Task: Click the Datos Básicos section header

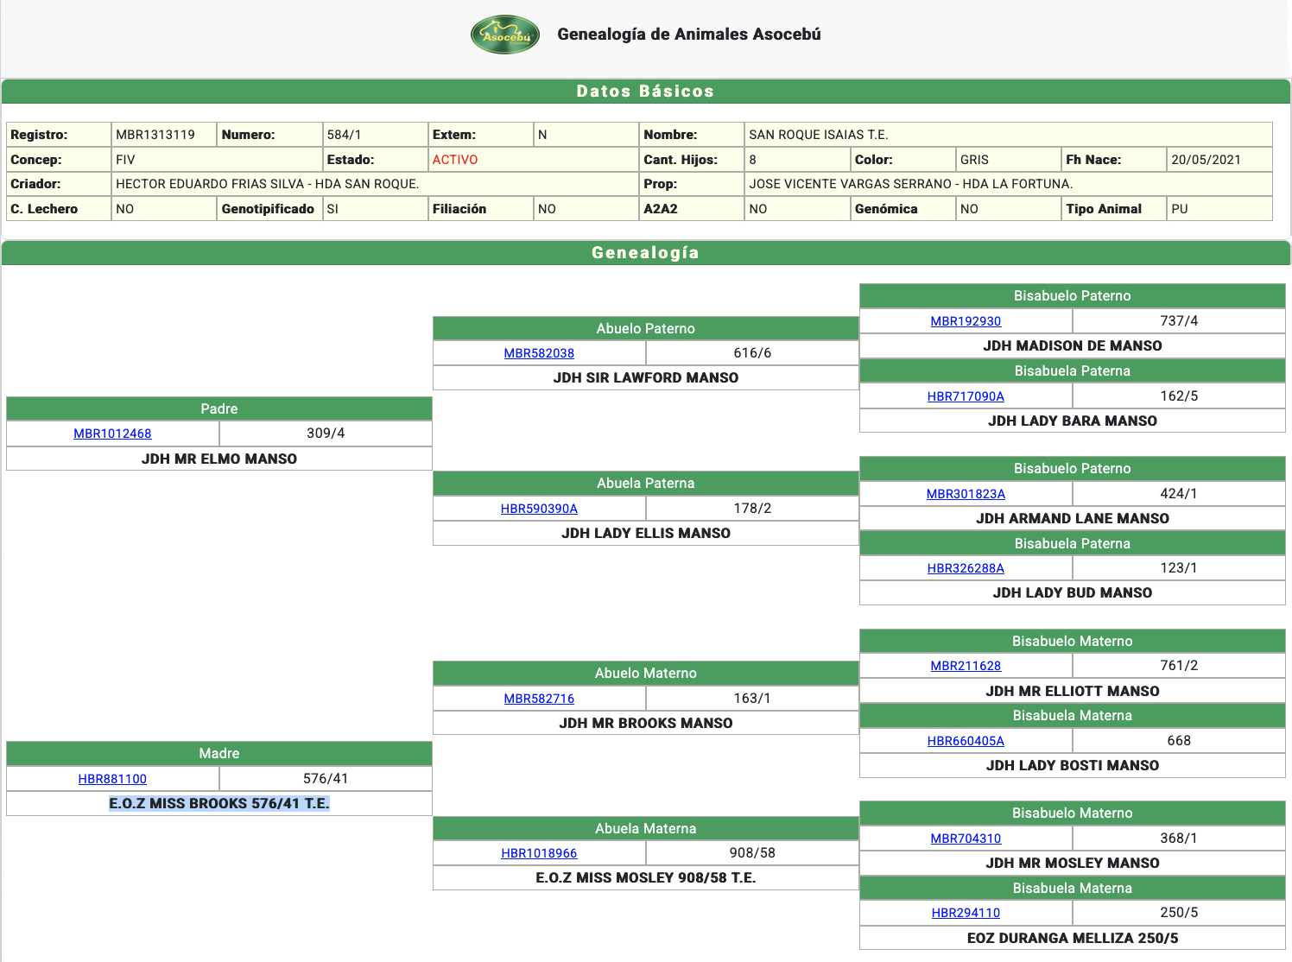Action: [645, 92]
